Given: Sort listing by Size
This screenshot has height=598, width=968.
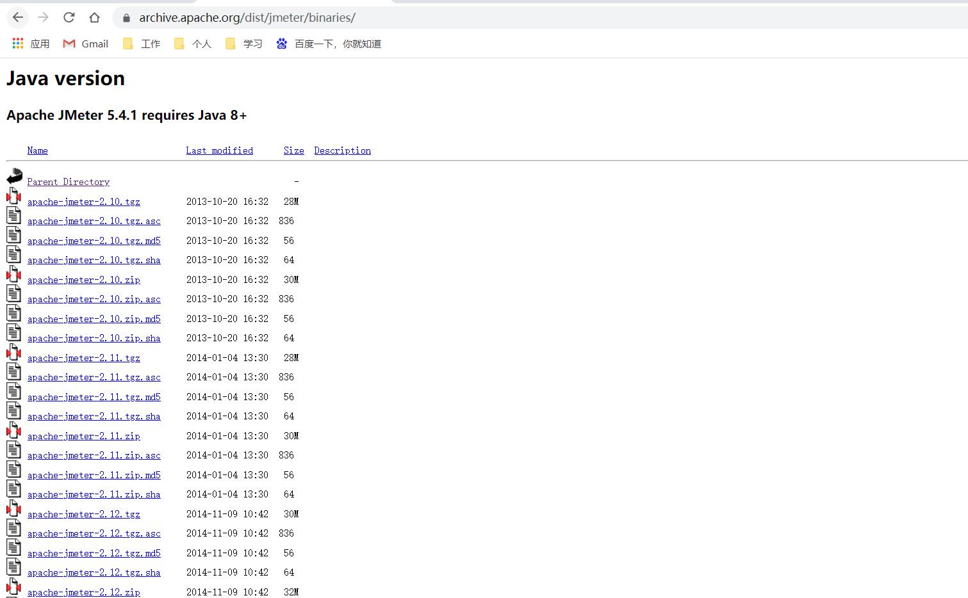Looking at the screenshot, I should [x=293, y=150].
